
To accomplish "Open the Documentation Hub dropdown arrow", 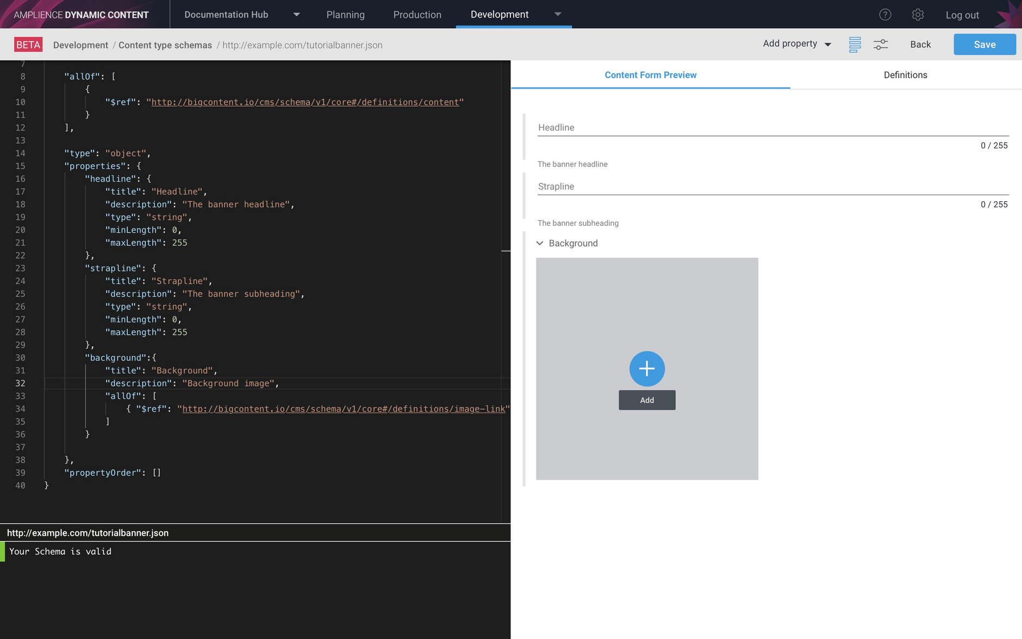I will [296, 15].
